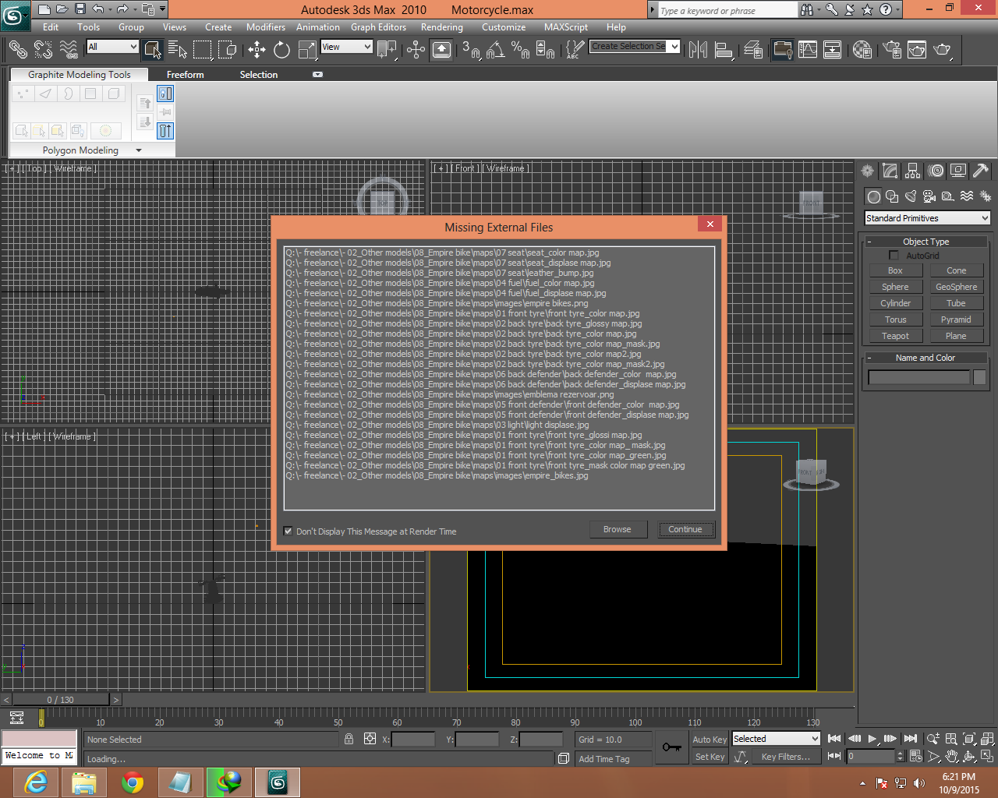This screenshot has width=998, height=798.
Task: Click the Mirror tool icon
Action: (x=699, y=50)
